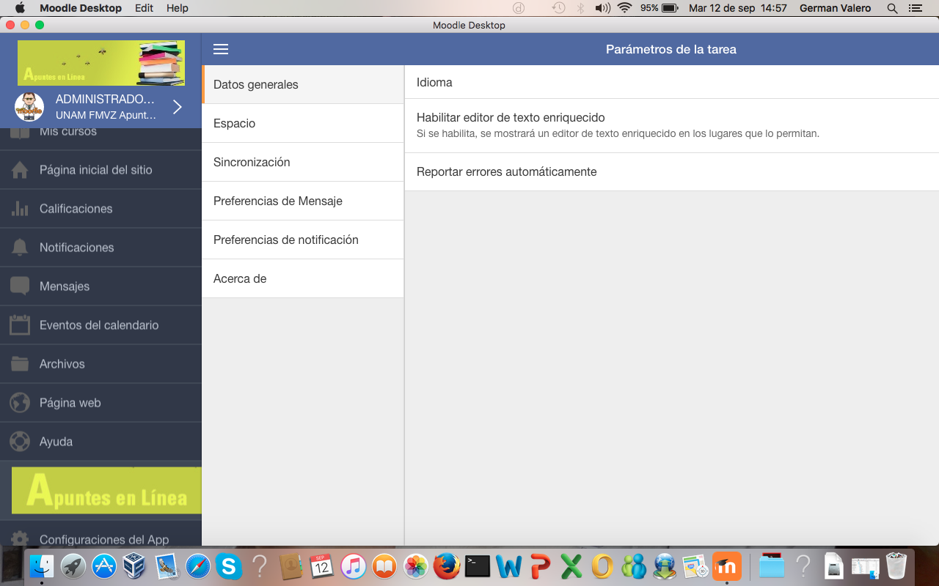Click the Bluetooth menu bar icon

(x=580, y=8)
